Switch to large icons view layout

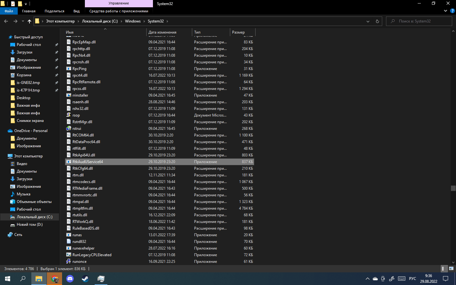[x=451, y=269]
